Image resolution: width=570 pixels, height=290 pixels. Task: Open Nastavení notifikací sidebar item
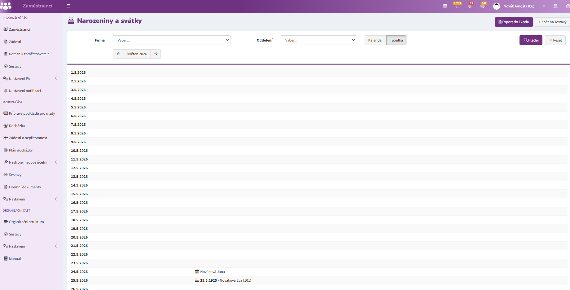25,91
